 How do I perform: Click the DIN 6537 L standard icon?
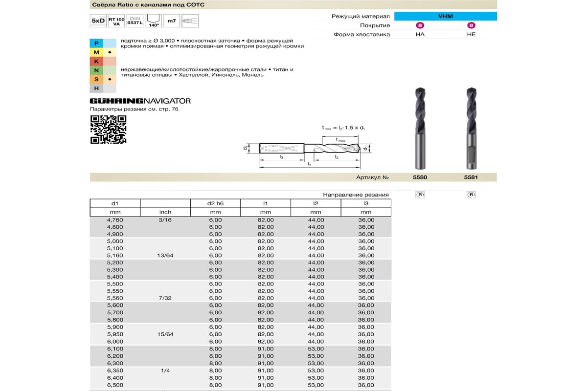pos(135,21)
